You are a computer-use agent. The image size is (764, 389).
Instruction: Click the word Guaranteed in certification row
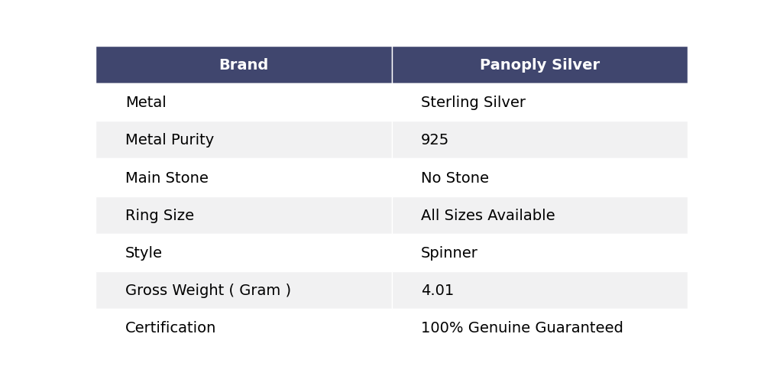[x=579, y=328]
